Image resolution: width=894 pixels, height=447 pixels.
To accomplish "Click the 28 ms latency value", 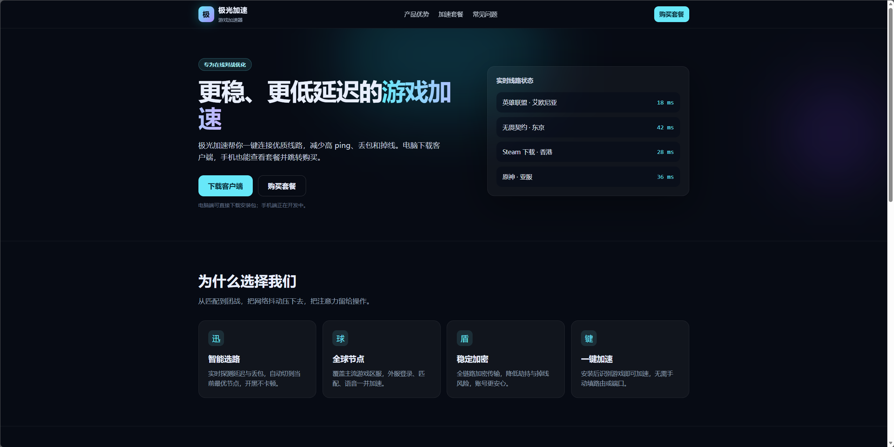I will point(665,152).
